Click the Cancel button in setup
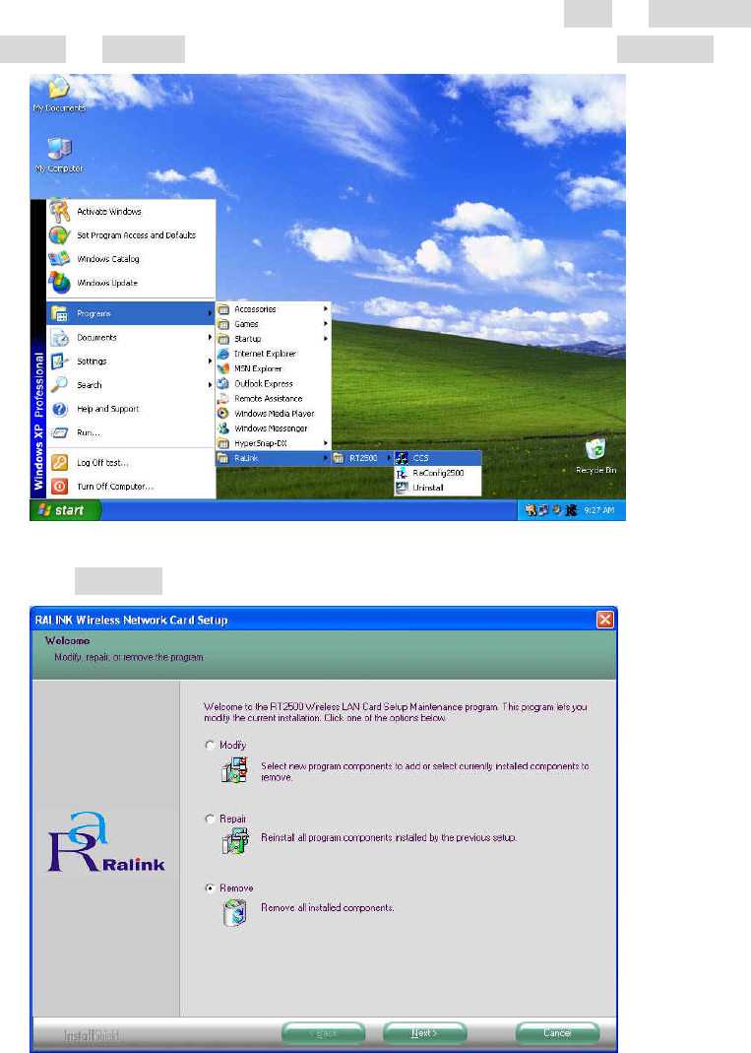The image size is (751, 1053). (557, 1033)
